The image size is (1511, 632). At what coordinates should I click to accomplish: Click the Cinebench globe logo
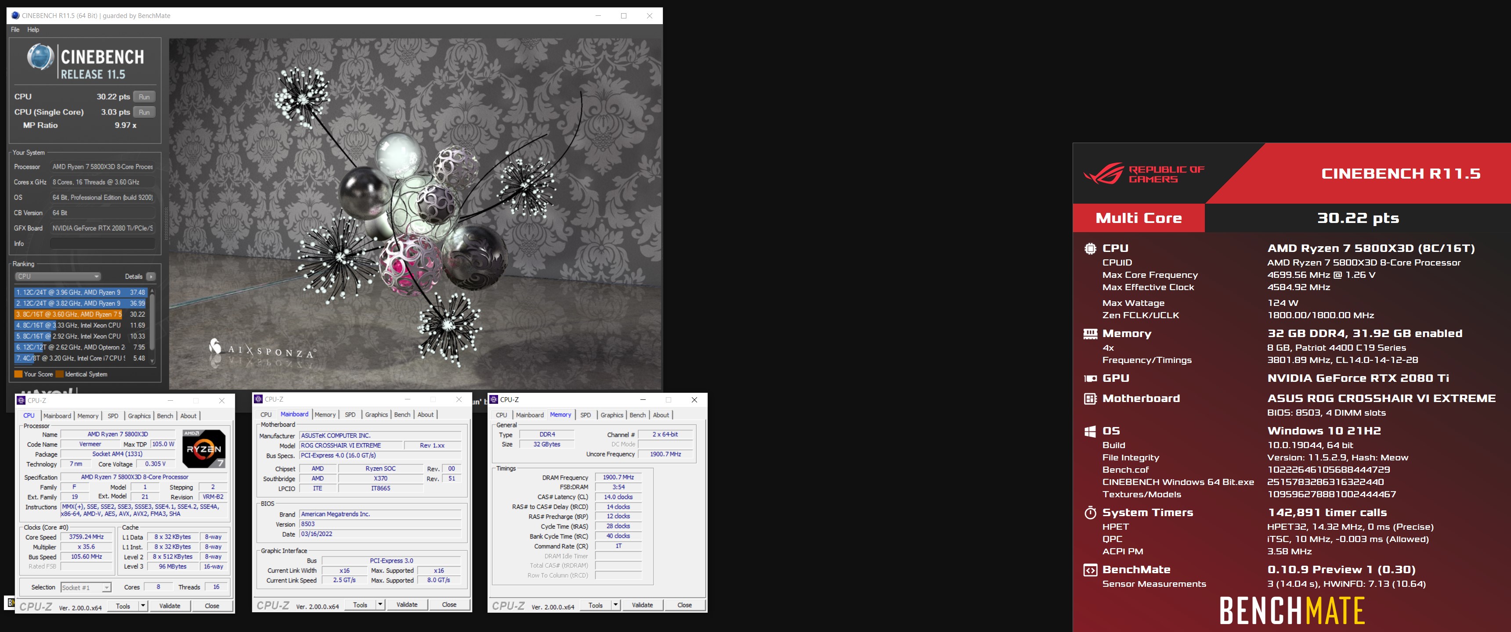click(40, 57)
